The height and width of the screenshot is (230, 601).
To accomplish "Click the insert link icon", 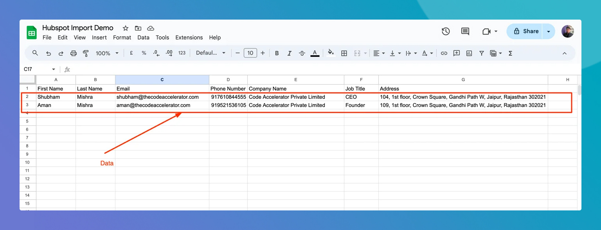I will coord(444,53).
